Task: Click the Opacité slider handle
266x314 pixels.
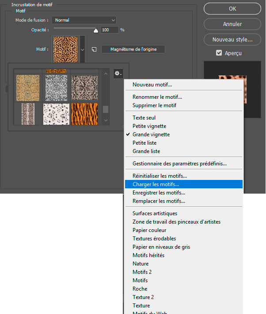Action: 95,30
